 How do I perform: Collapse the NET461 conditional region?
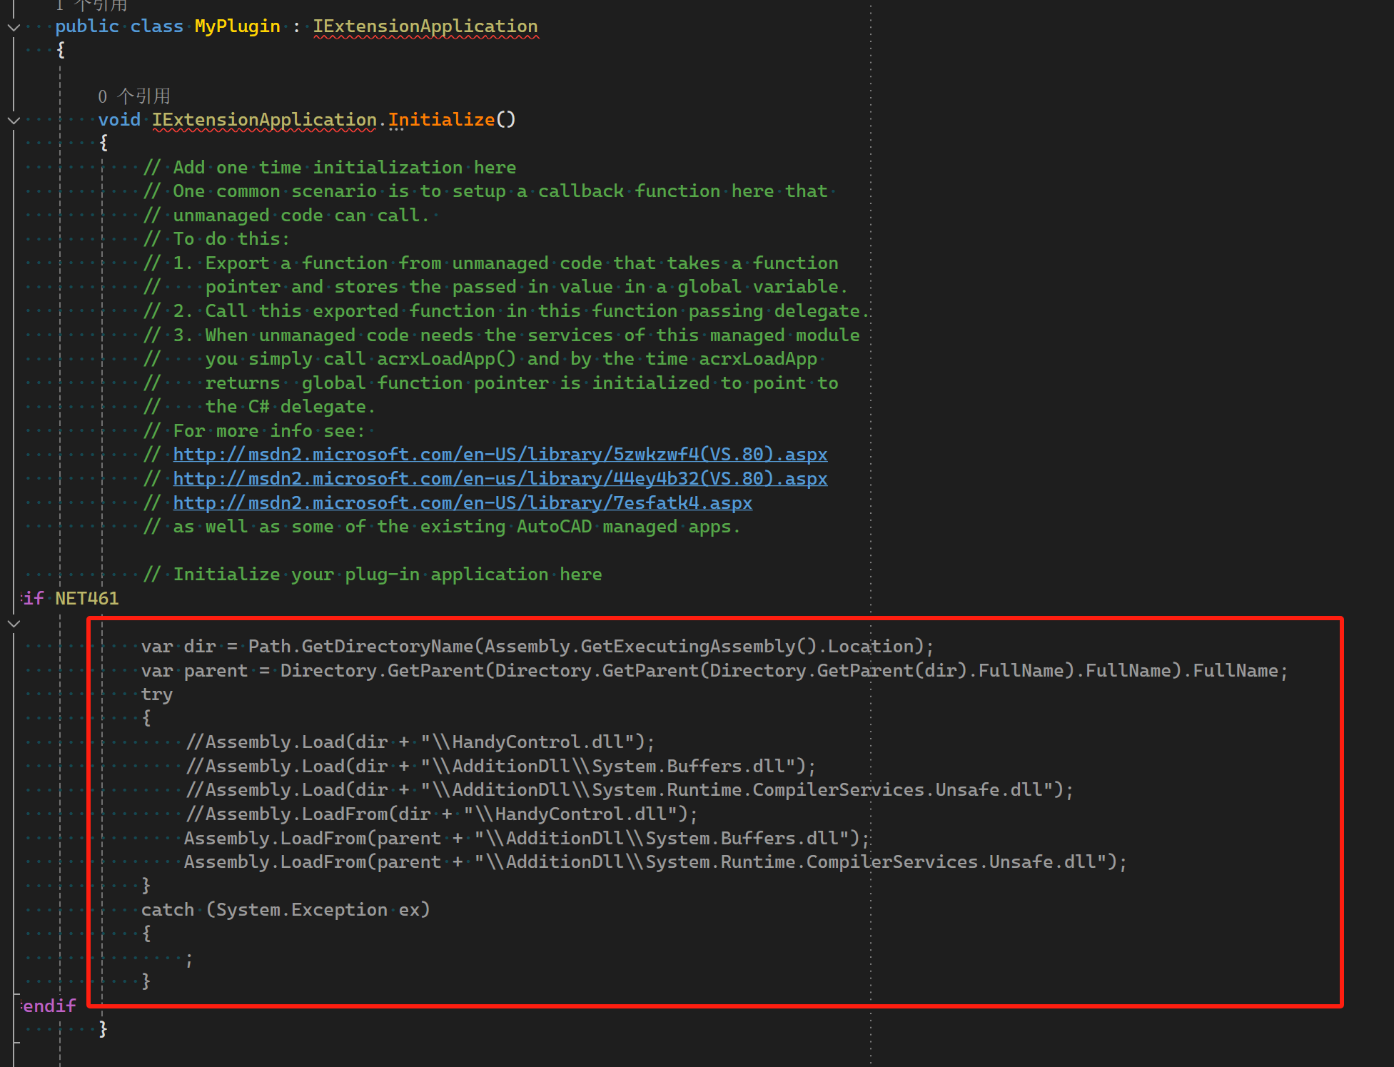click(x=14, y=623)
